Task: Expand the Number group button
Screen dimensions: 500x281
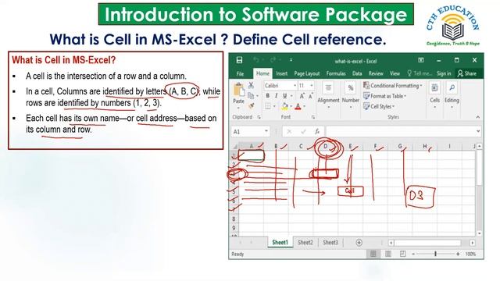Action: coord(351,95)
